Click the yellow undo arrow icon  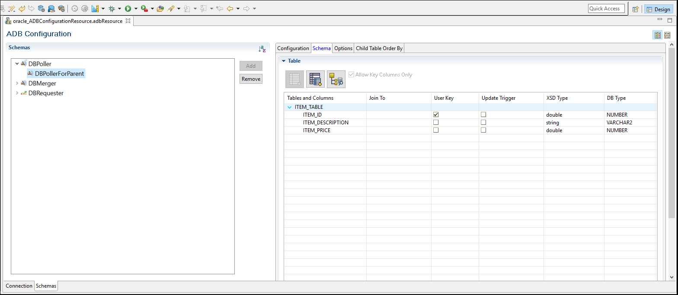tap(22, 8)
